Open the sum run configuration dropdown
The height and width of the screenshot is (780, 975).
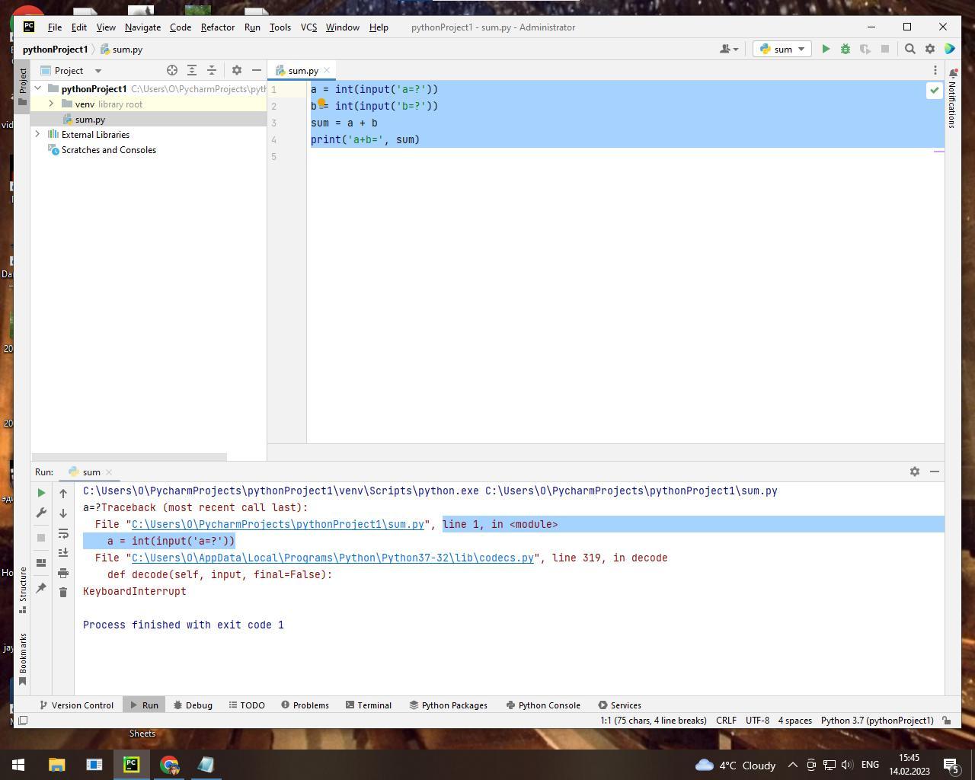coord(782,49)
